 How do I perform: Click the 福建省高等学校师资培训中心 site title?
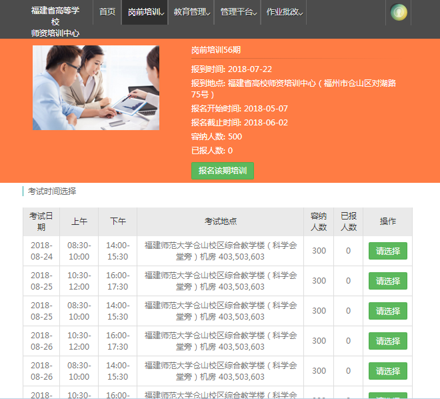point(55,21)
